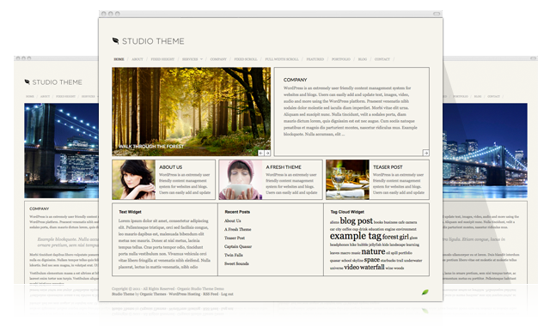Open A FRESH THEME teaser heading
The image size is (550, 326).
point(284,167)
